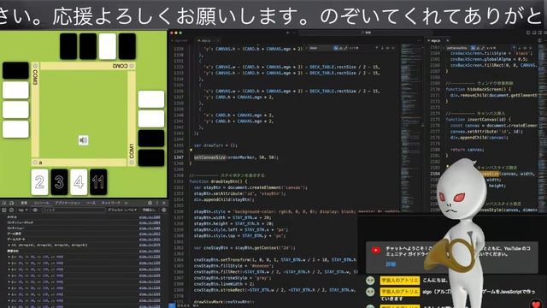Open the 詳細 link in chat welcome

(391, 264)
